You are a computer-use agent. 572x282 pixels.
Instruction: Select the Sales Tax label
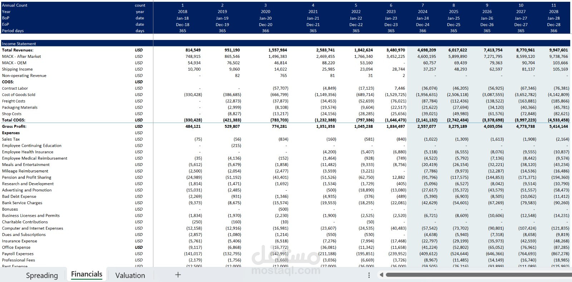click(11, 139)
